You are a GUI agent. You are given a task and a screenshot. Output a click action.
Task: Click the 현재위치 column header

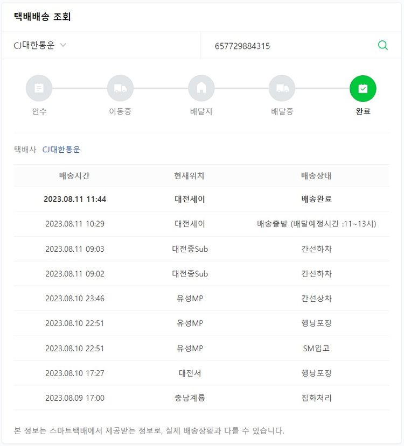pyautogui.click(x=190, y=176)
